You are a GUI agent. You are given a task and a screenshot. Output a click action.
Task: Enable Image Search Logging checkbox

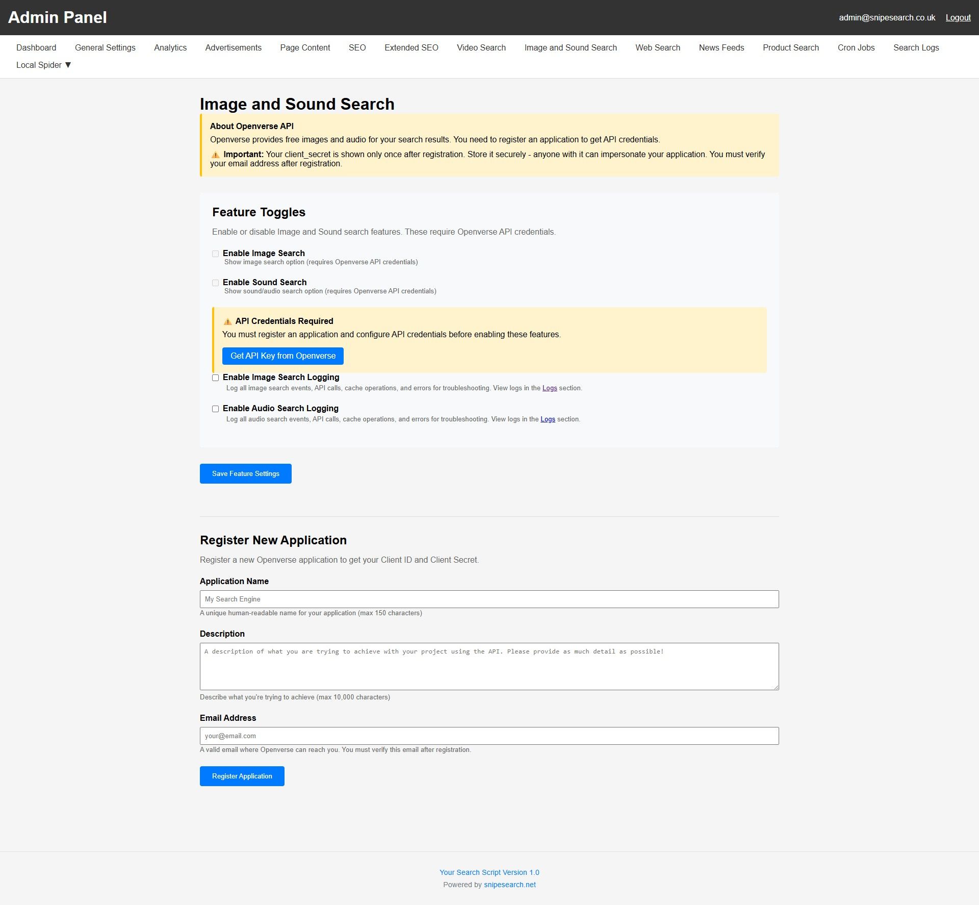pyautogui.click(x=215, y=378)
